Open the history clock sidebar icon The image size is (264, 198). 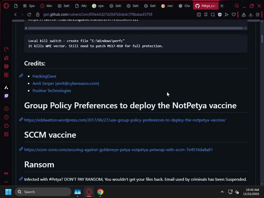(6, 117)
